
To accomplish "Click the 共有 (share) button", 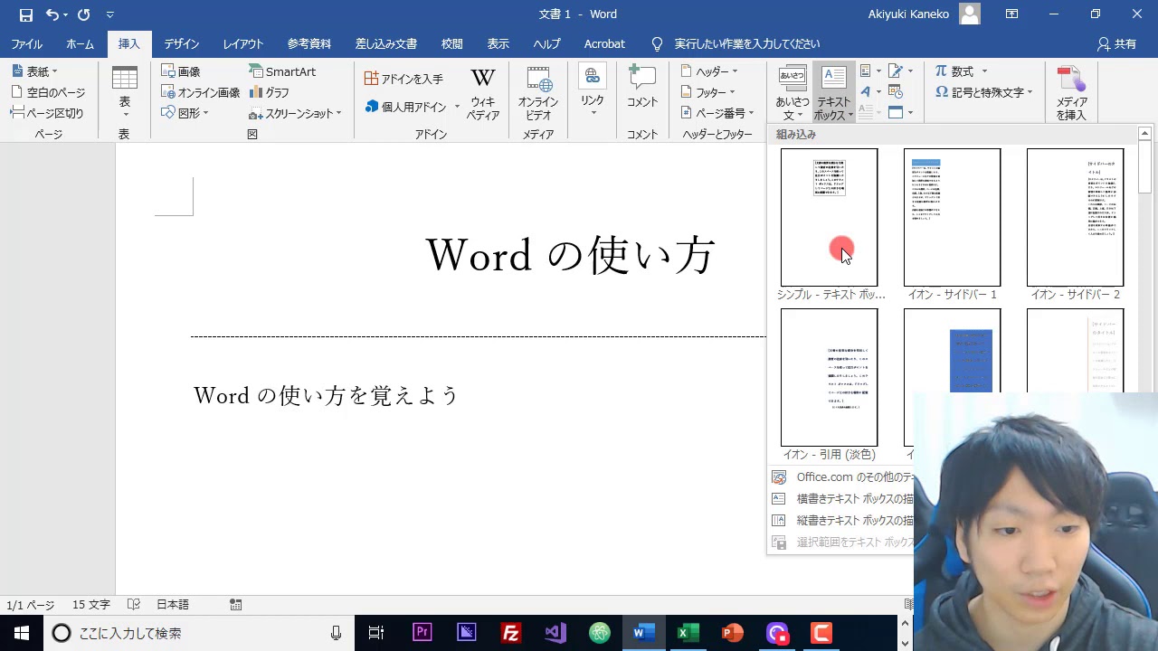I will coord(1116,44).
